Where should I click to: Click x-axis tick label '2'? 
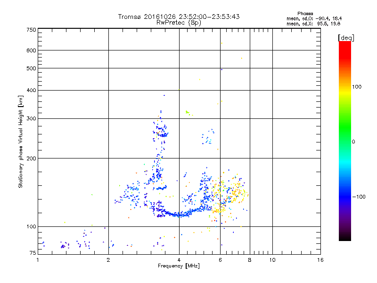[x=108, y=260]
